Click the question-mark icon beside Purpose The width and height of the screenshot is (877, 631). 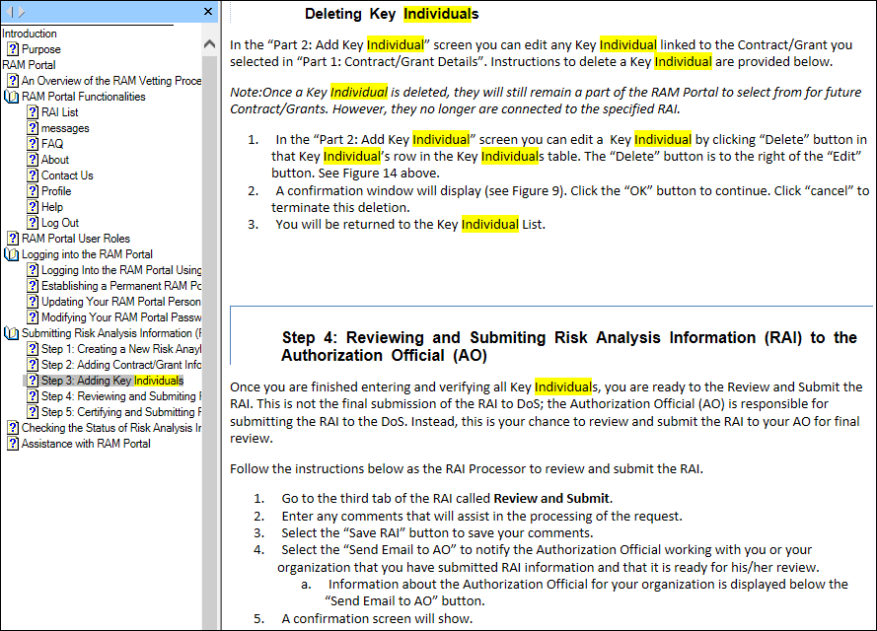point(13,49)
